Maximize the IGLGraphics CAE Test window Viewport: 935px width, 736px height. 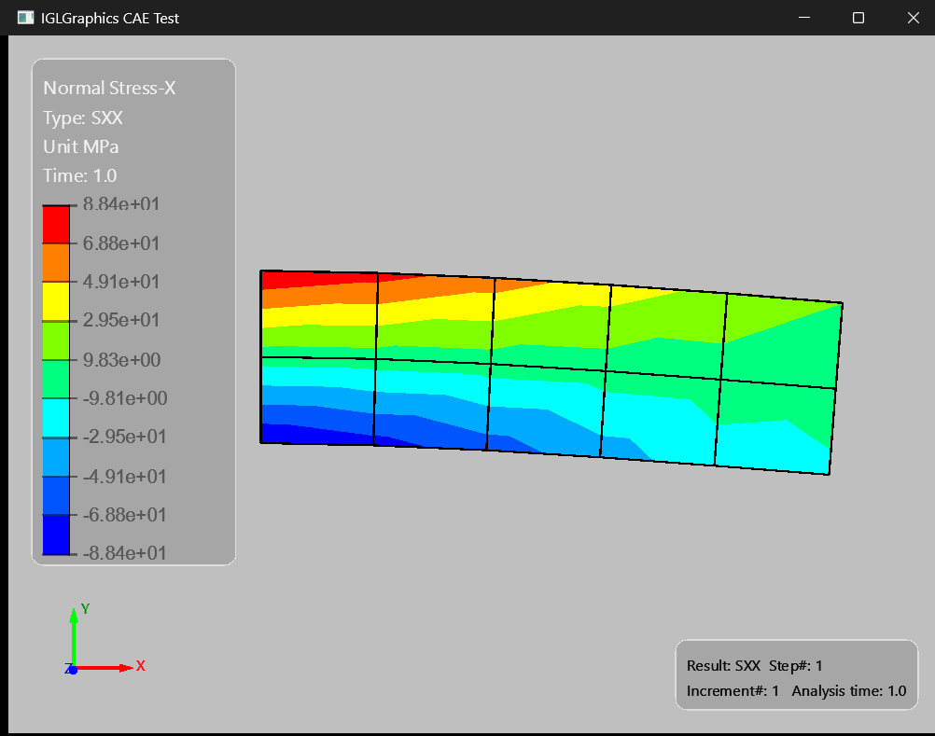[x=858, y=18]
